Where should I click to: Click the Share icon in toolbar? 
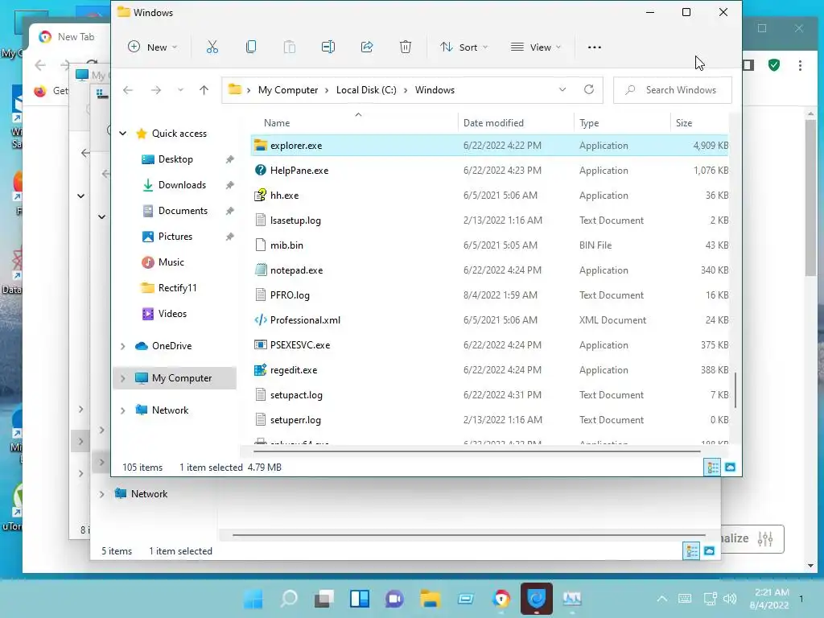pyautogui.click(x=367, y=47)
